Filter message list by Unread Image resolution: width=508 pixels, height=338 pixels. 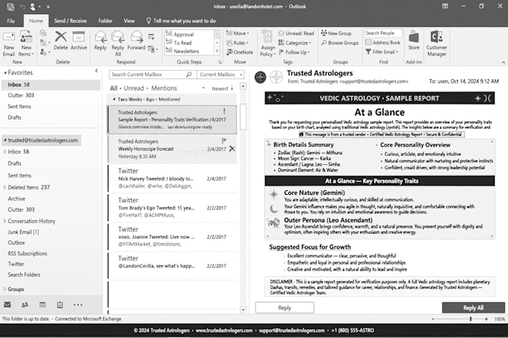[134, 88]
